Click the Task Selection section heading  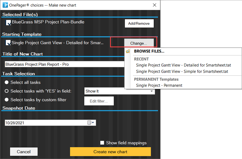coord(19,74)
